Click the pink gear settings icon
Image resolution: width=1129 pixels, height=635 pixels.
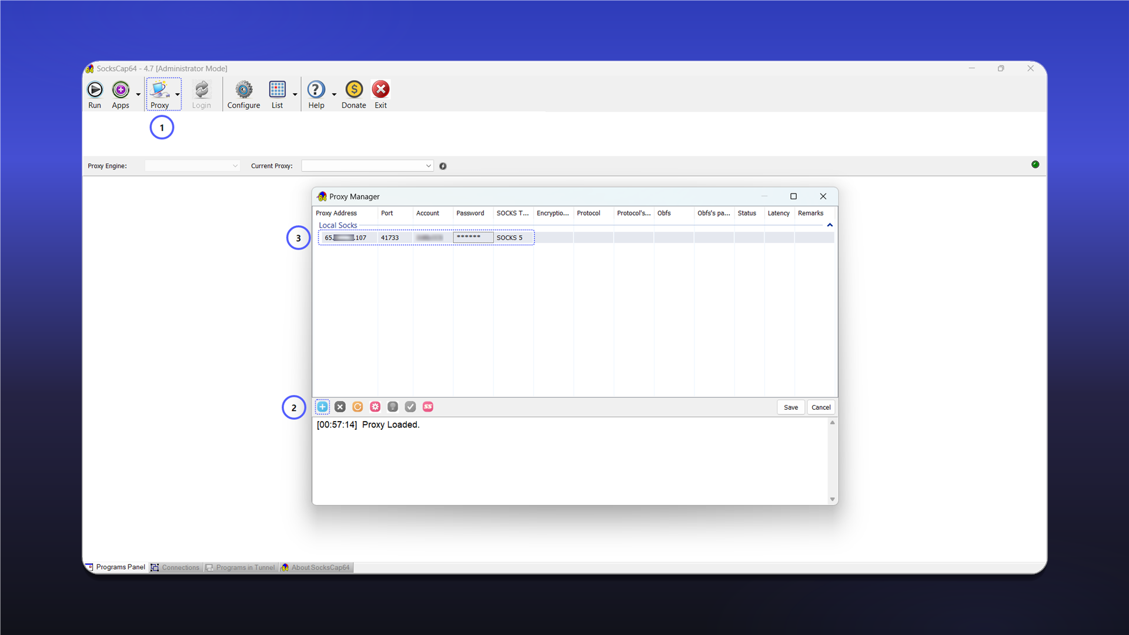click(x=375, y=407)
